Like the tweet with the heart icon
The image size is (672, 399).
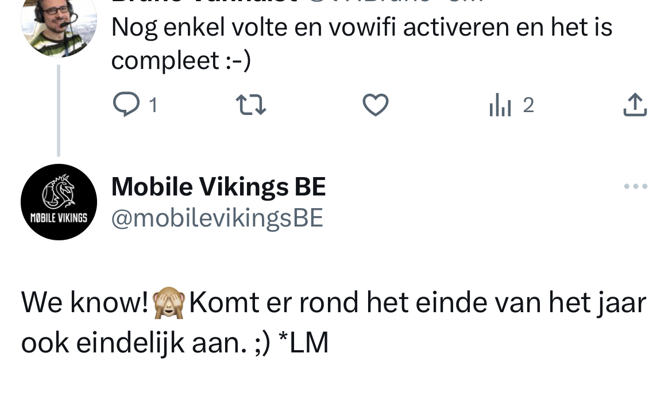point(376,105)
